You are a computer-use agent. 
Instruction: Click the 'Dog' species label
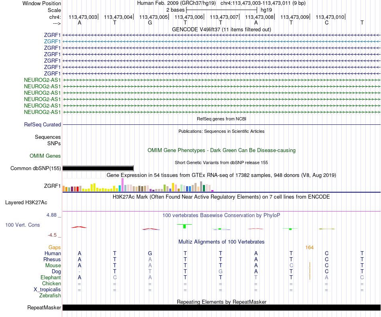click(56, 272)
